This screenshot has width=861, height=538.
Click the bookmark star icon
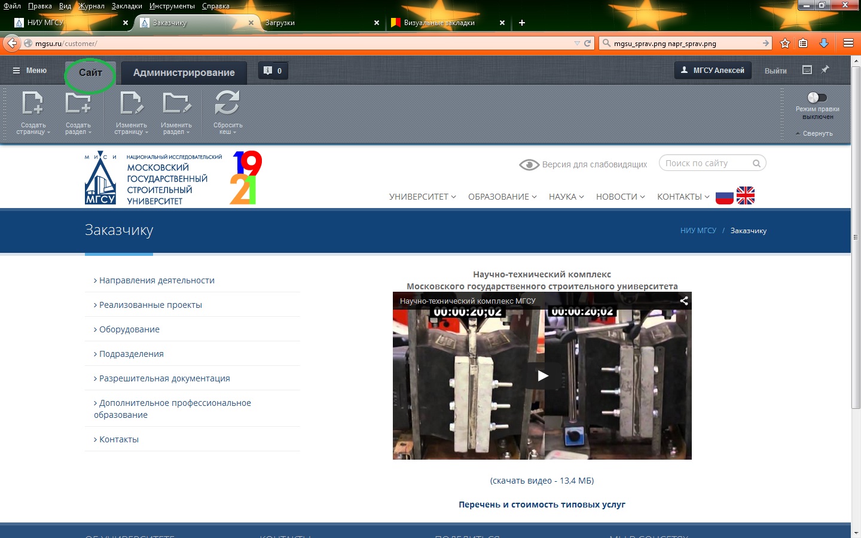[785, 43]
